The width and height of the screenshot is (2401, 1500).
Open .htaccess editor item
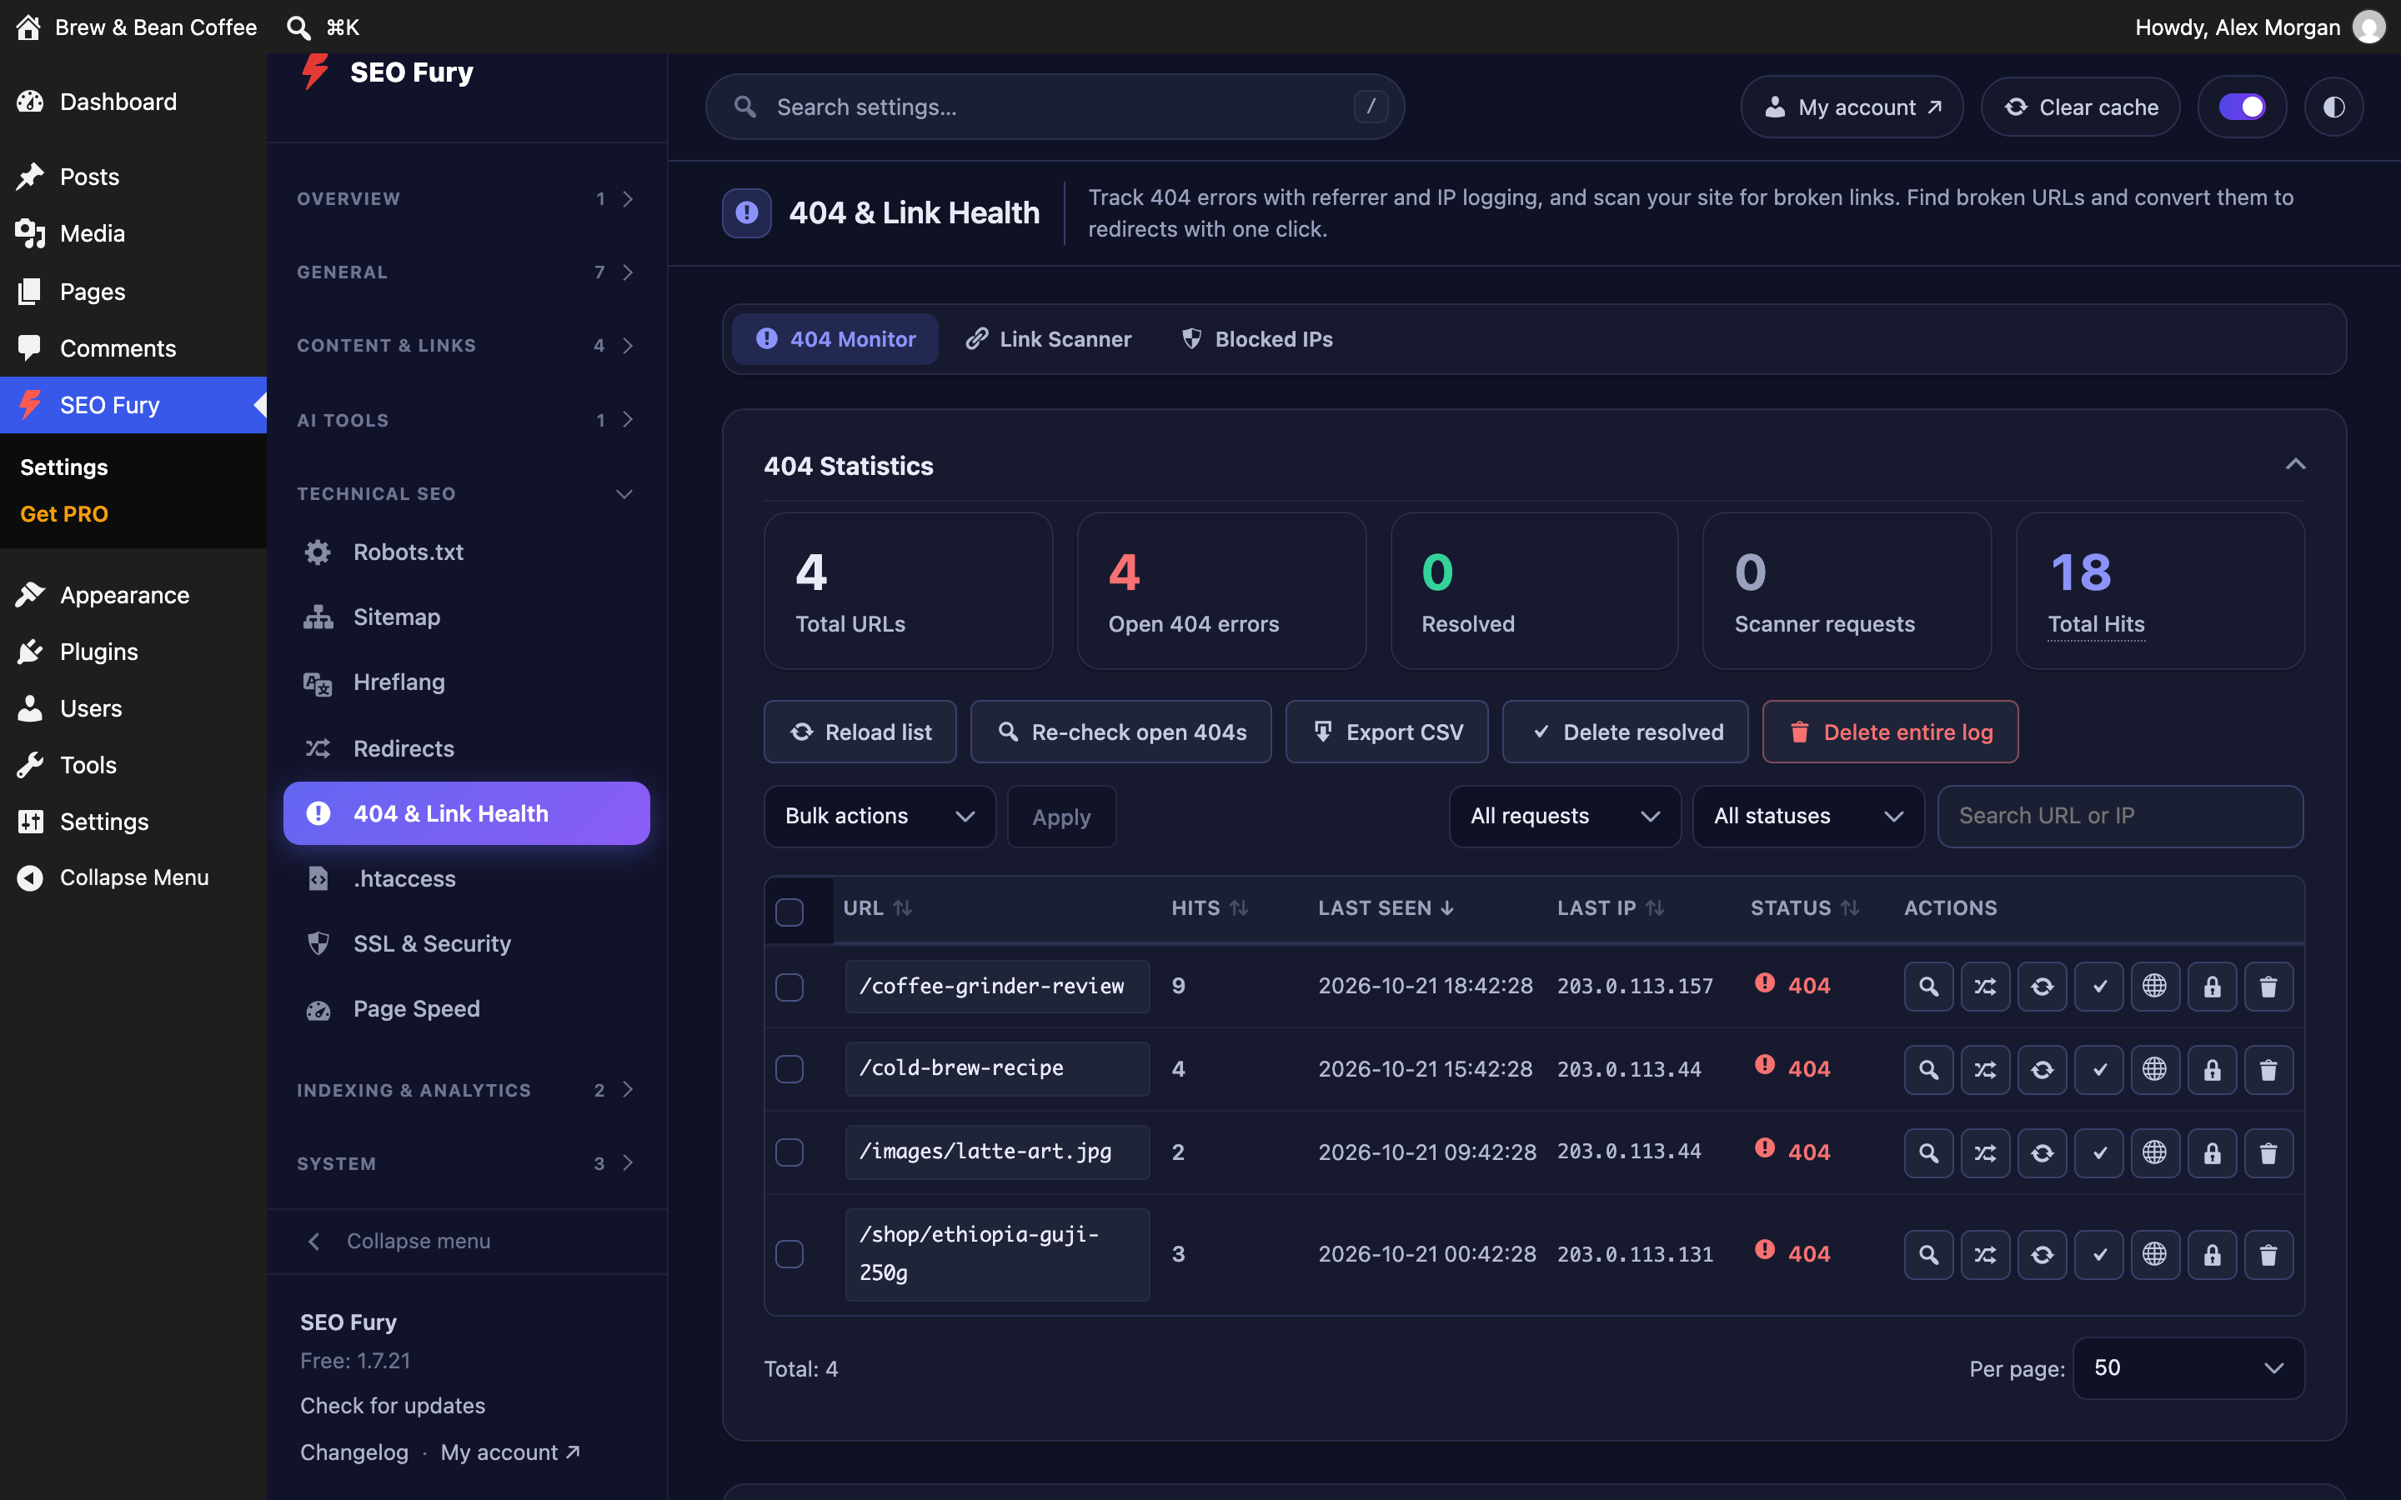coord(466,879)
